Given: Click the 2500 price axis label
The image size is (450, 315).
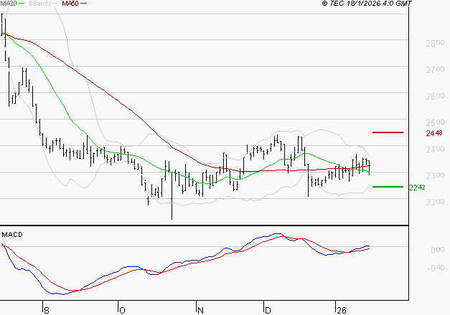Looking at the screenshot, I should click(435, 122).
